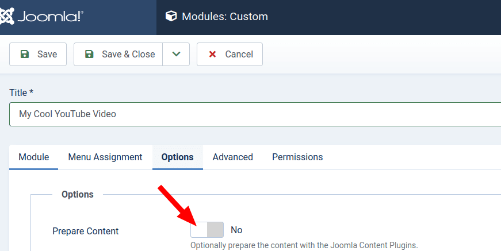
Task: Focus the Title input field
Action: coord(255,114)
